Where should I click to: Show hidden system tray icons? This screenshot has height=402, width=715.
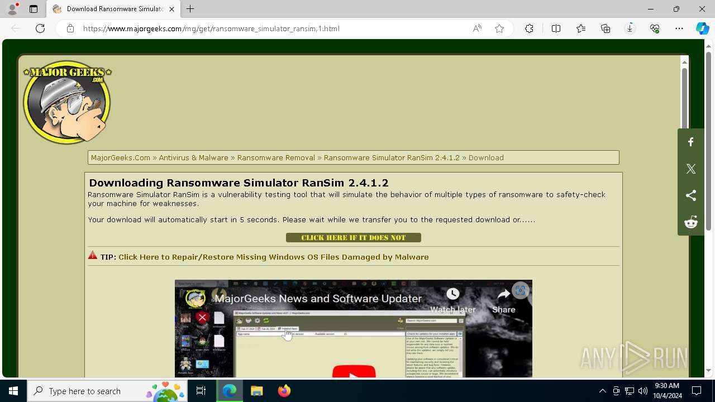(x=602, y=391)
